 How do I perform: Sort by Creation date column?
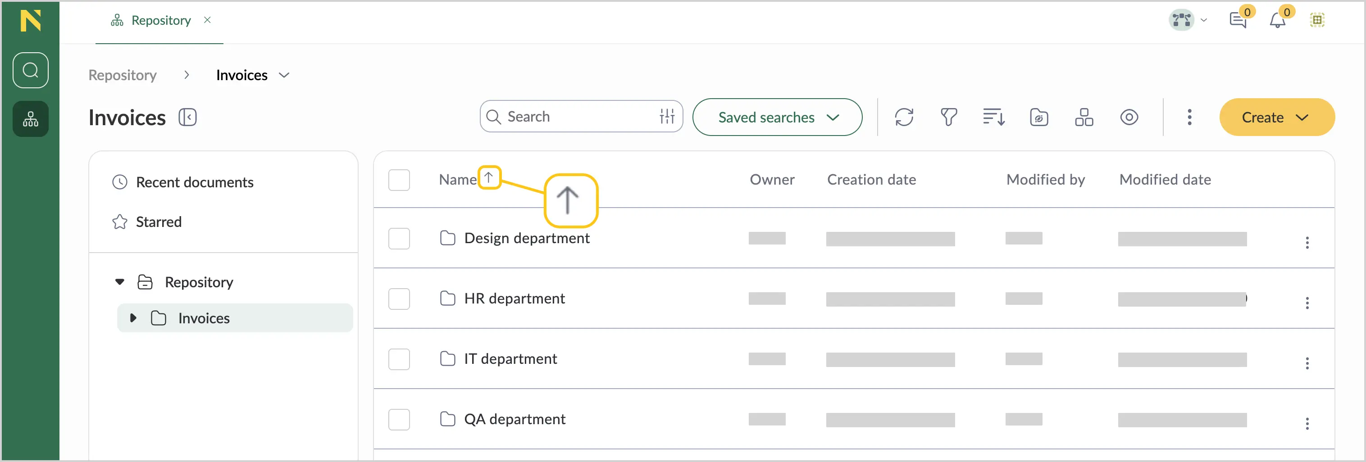click(872, 180)
